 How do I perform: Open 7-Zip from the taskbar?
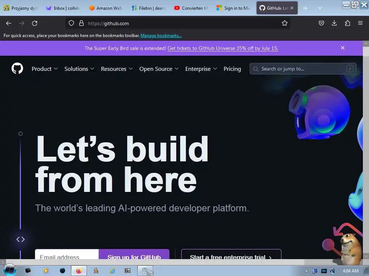[128, 271]
